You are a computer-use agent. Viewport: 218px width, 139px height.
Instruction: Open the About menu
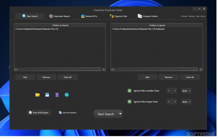[x=203, y=16]
